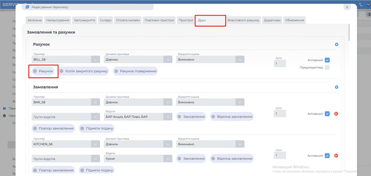This screenshot has height=176, width=371.
Task: Switch to the Налаштування tab
Action: click(x=58, y=20)
